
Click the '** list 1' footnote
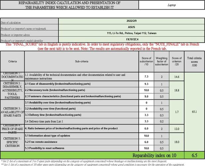(93, 165)
